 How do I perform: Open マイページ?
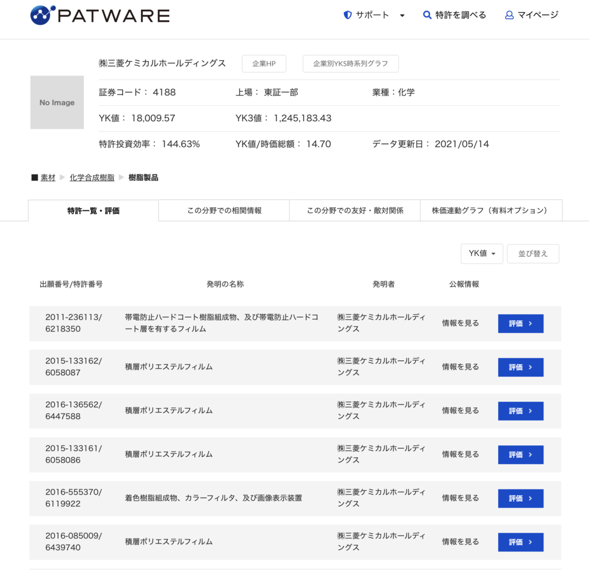pyautogui.click(x=538, y=15)
